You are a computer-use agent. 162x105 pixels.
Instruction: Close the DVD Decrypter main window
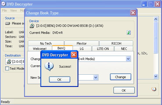(157, 4)
